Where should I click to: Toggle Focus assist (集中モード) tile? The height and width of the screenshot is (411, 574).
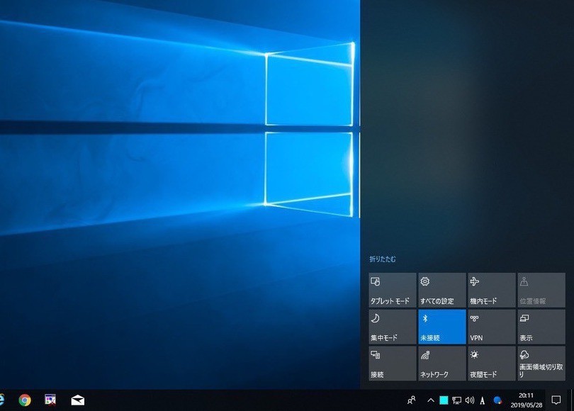393,327
